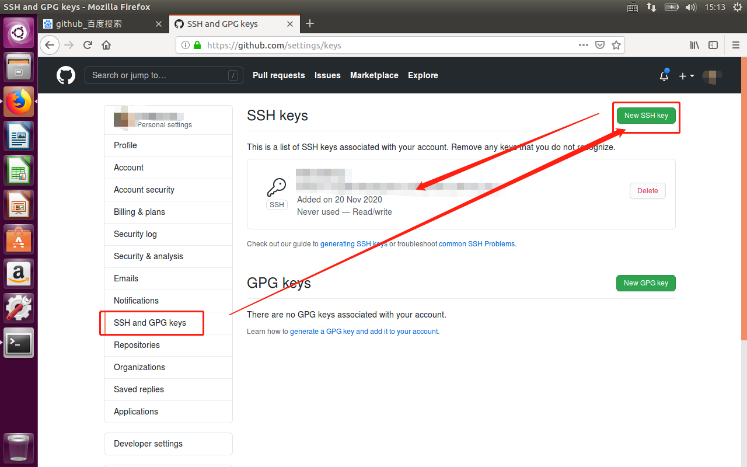Expand the plus create-new dropdown
This screenshot has width=747, height=467.
click(686, 76)
